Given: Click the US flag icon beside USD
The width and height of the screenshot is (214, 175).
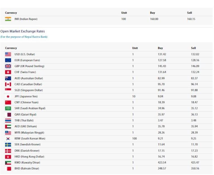Looking at the screenshot, I should (x=8, y=54).
